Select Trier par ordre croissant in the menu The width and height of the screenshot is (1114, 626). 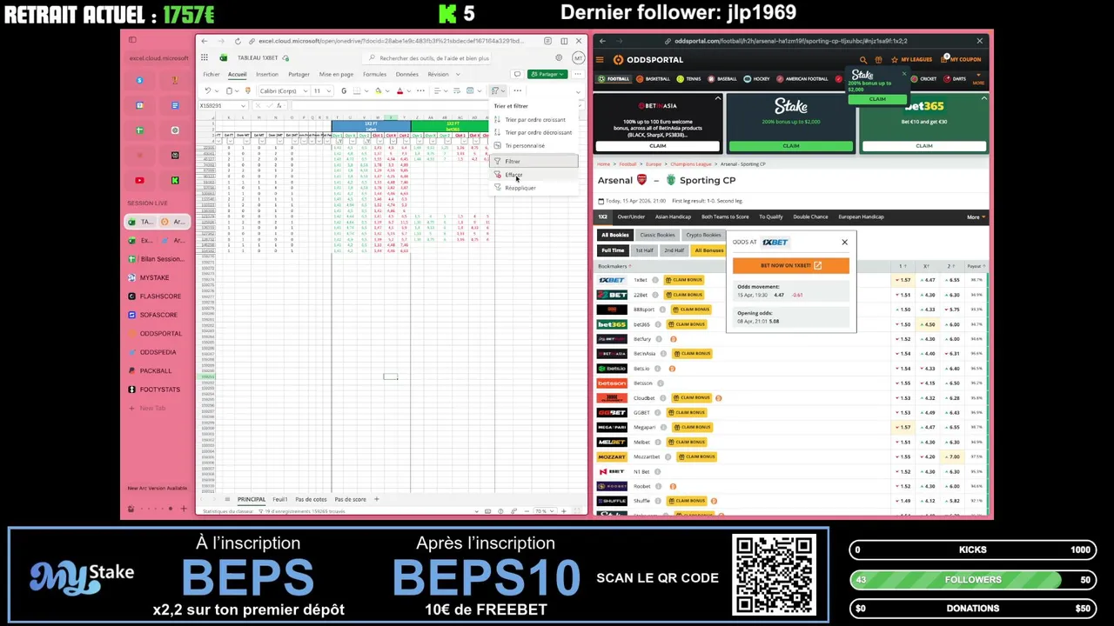(535, 120)
